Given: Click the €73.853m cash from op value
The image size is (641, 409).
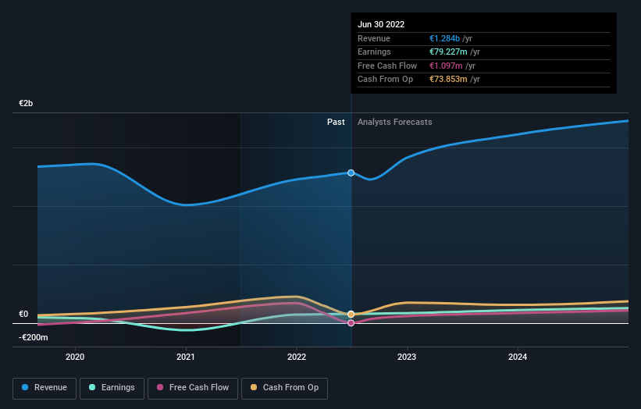Looking at the screenshot, I should (x=448, y=80).
